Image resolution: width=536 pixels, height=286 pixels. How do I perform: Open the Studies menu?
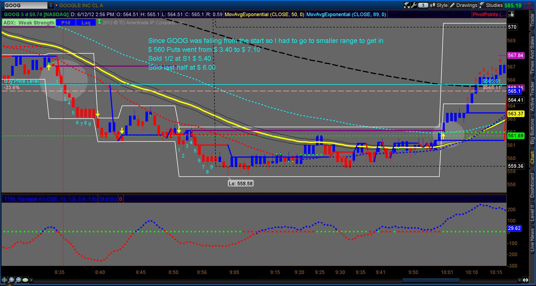coord(491,5)
